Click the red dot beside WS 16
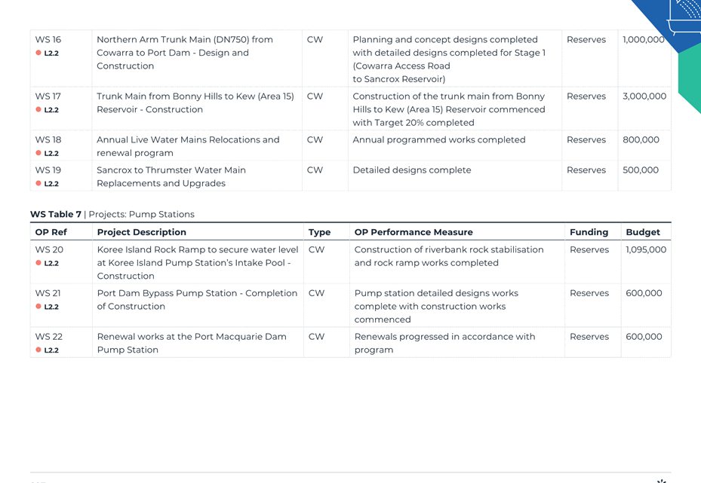 tap(38, 53)
